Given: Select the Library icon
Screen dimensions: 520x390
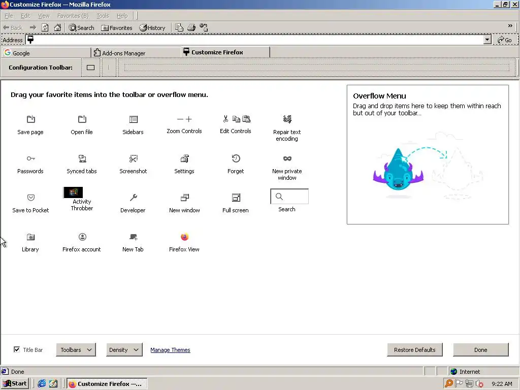Looking at the screenshot, I should 31,237.
